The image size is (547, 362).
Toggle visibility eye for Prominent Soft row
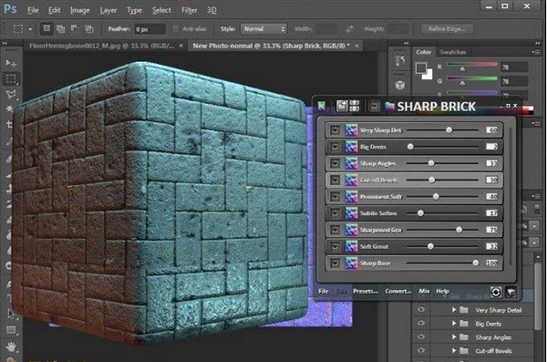335,197
